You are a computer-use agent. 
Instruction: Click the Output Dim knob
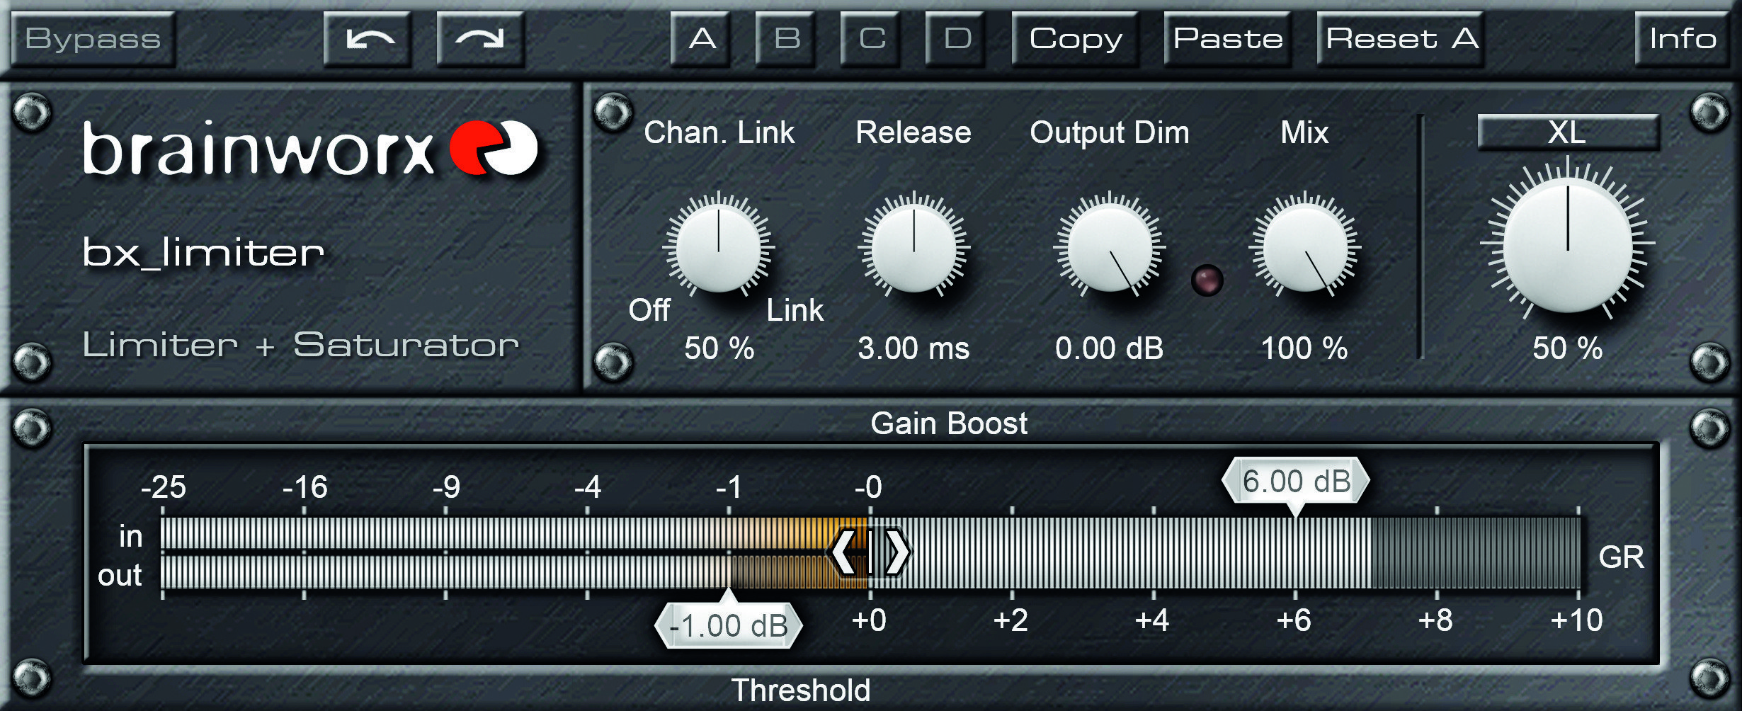pyautogui.click(x=1109, y=248)
